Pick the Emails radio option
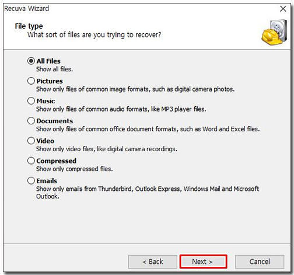The image size is (294, 275). click(x=31, y=180)
